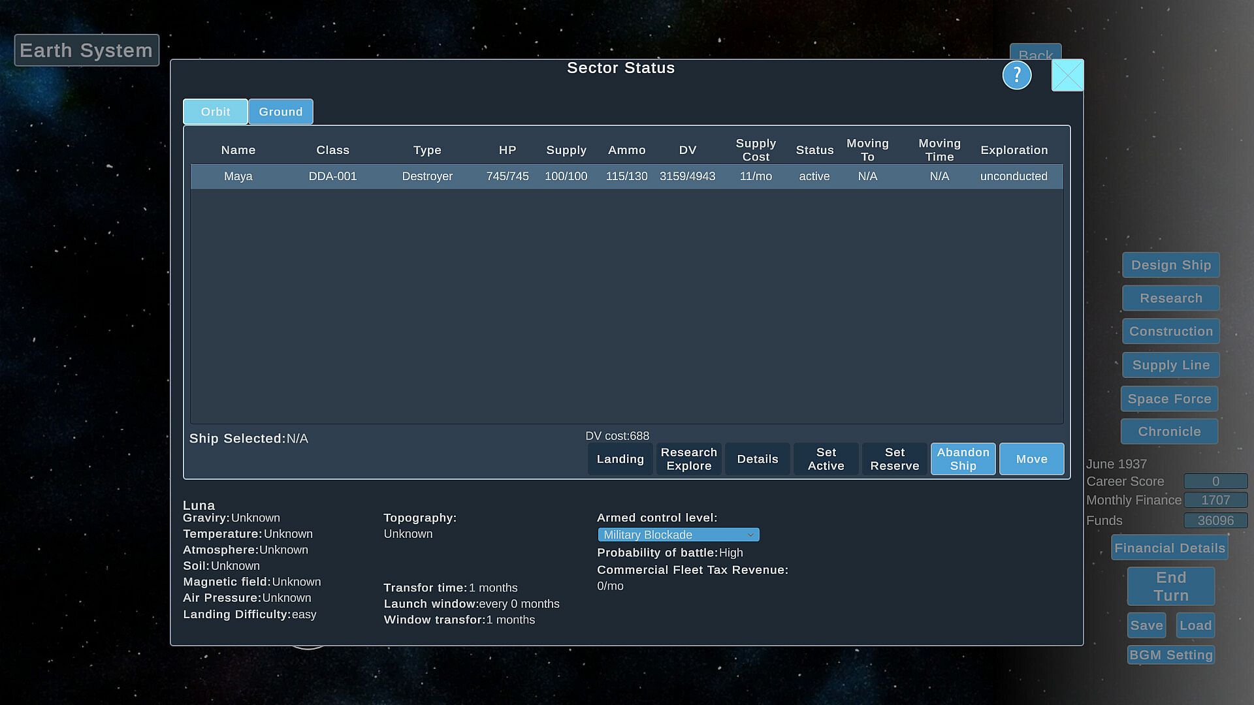Open the Research menu
The height and width of the screenshot is (705, 1254).
point(1170,298)
